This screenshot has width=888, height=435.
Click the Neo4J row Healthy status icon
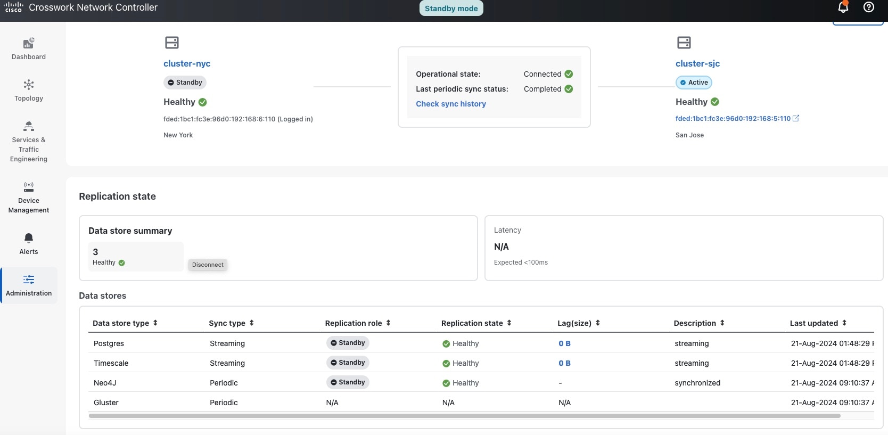click(x=446, y=383)
